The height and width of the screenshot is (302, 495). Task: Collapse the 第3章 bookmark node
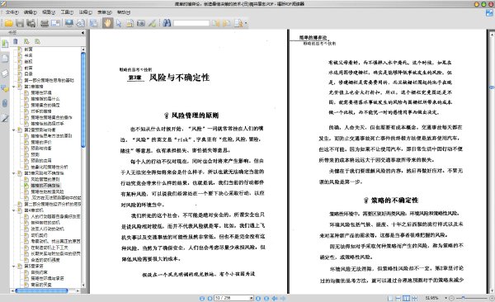(x=13, y=173)
